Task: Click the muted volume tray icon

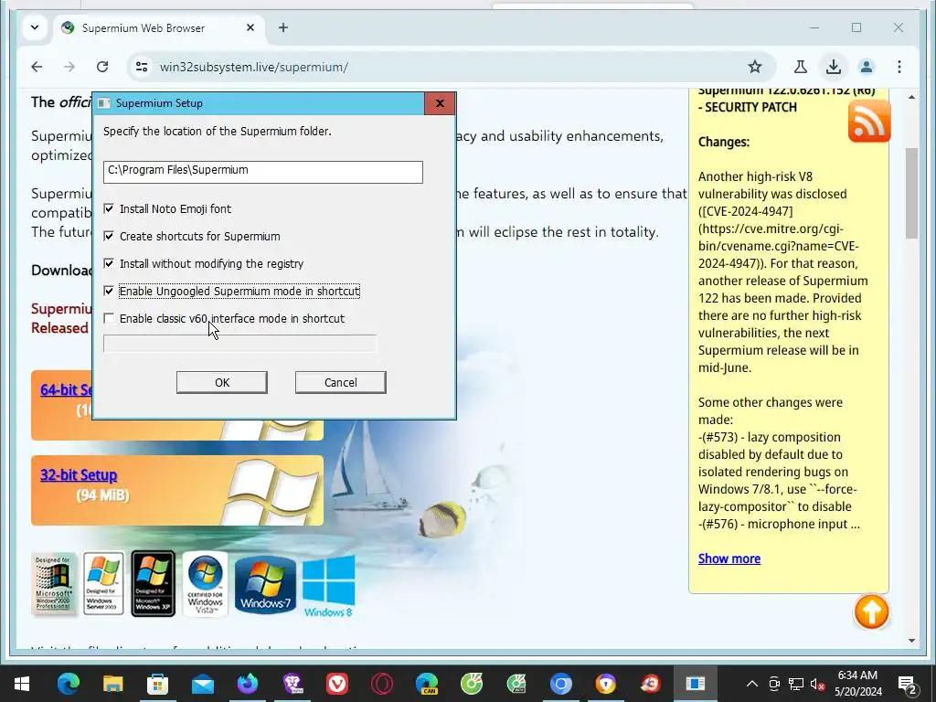Action: click(x=818, y=684)
